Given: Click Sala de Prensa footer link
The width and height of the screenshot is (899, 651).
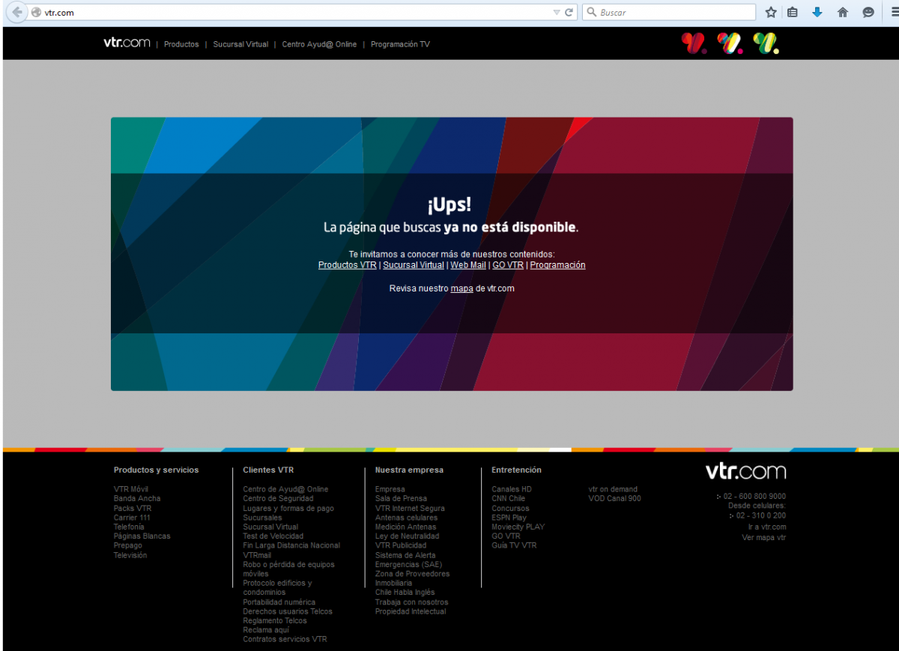Looking at the screenshot, I should pyautogui.click(x=401, y=498).
